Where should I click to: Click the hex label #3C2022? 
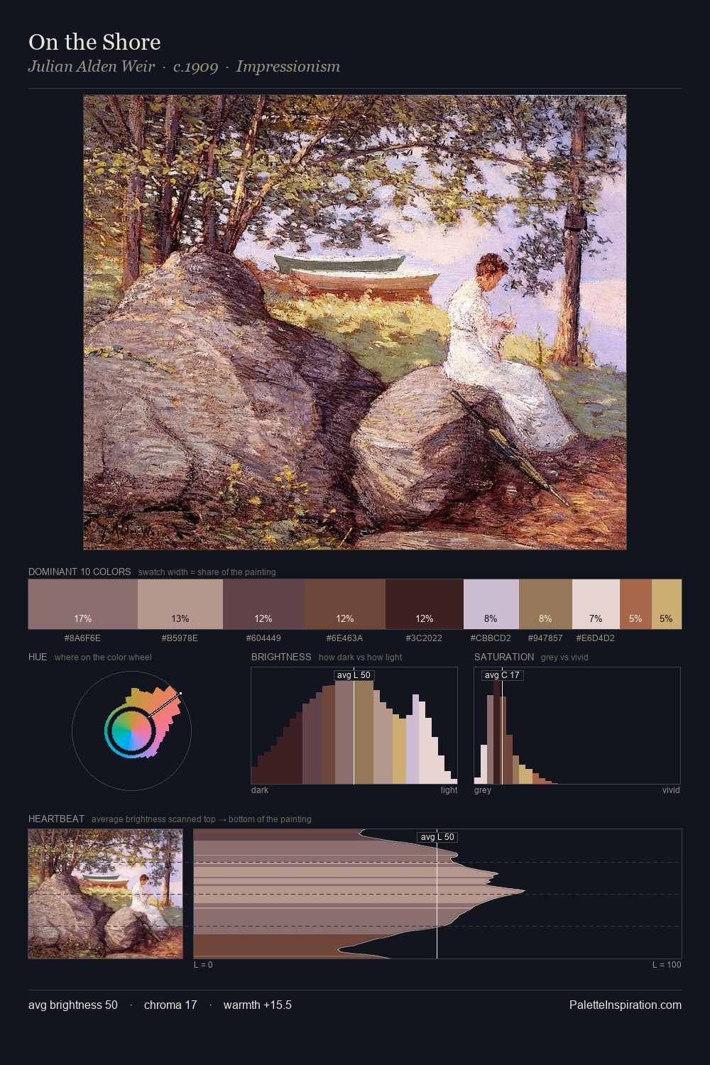pos(424,638)
